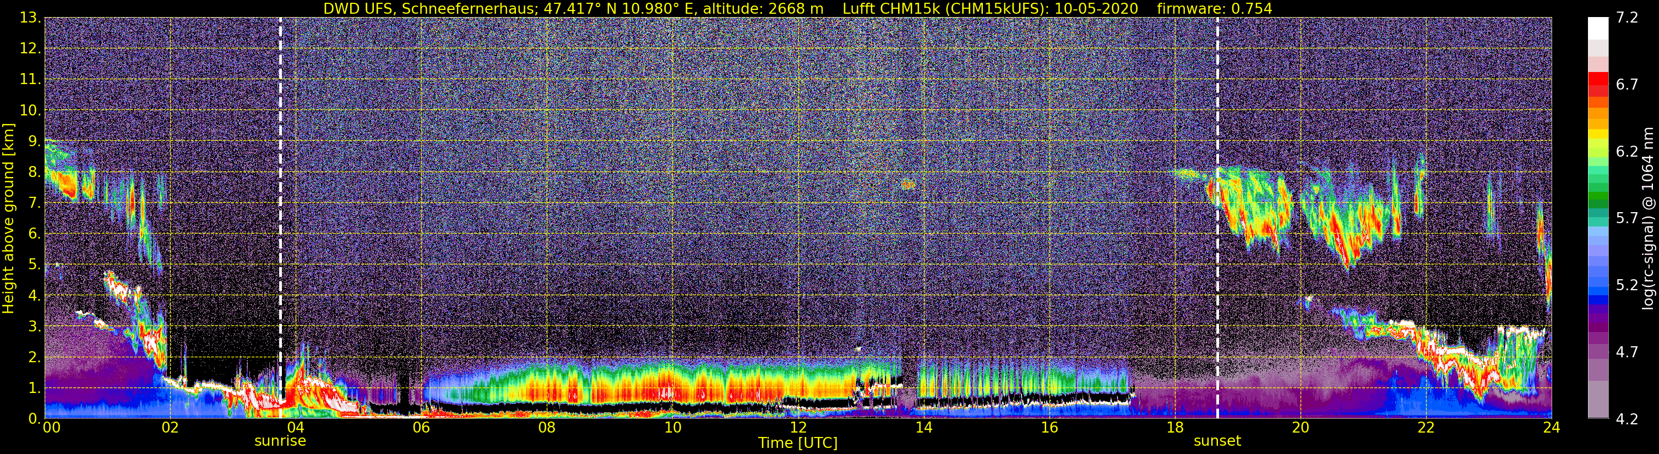The width and height of the screenshot is (1659, 454).
Task: Click the colorbar value label '4.7'
Action: pyautogui.click(x=1627, y=352)
